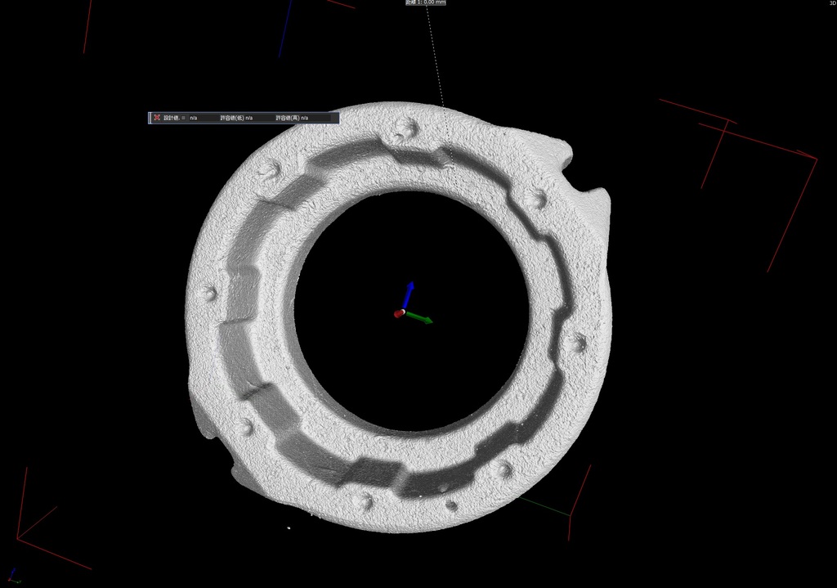Click the 設計値 n/a value field
Screen dimensions: 837x588
pos(194,118)
